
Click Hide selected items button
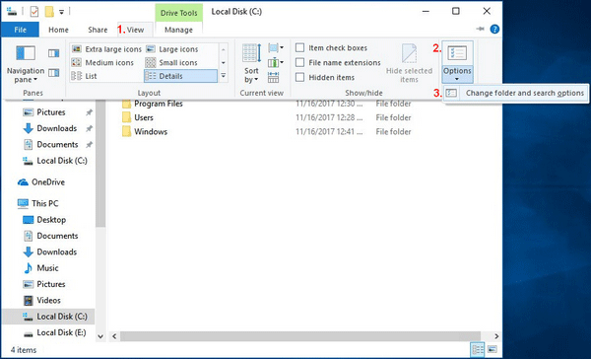coord(409,63)
